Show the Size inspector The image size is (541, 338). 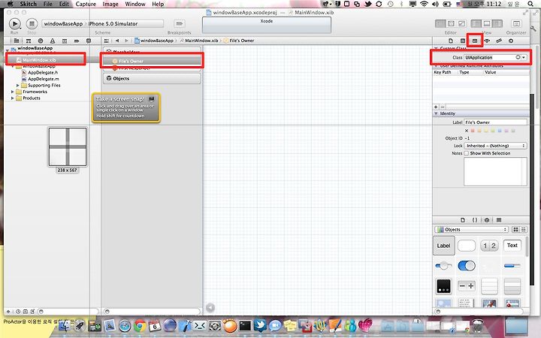[x=499, y=41]
